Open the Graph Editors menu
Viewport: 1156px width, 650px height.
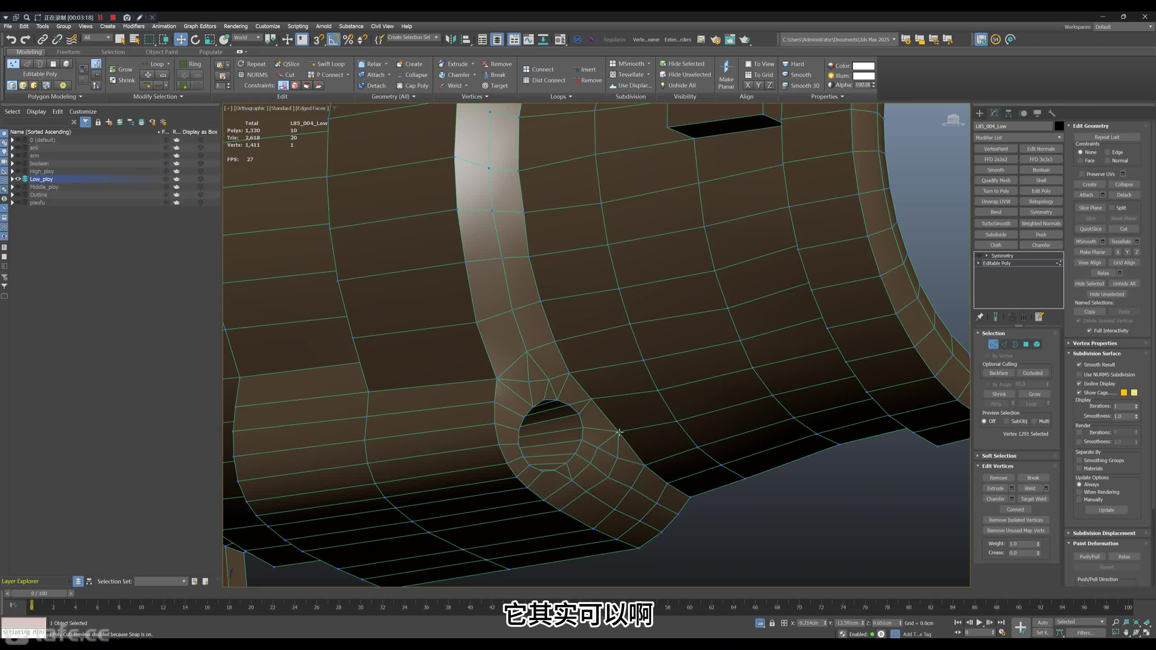(x=200, y=27)
